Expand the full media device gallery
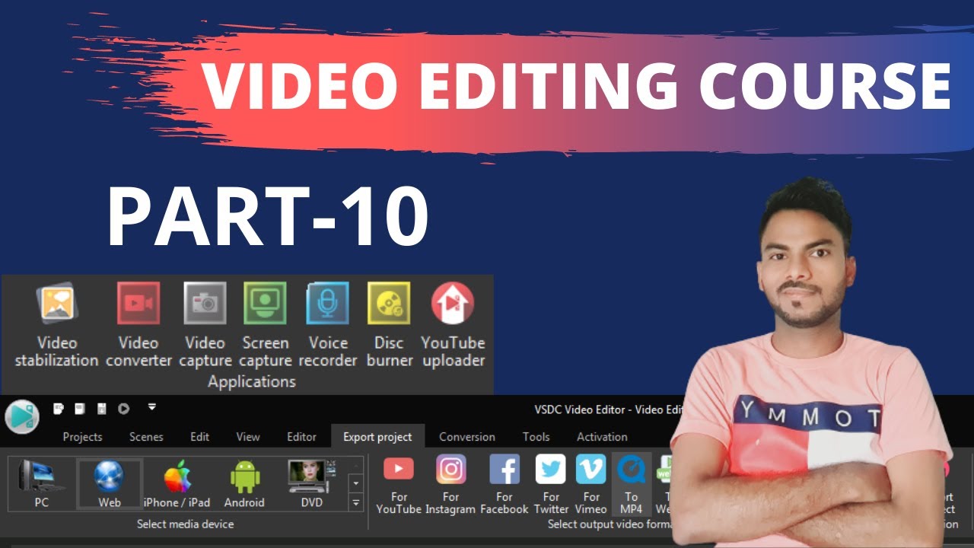The height and width of the screenshot is (548, 974). pos(355,502)
